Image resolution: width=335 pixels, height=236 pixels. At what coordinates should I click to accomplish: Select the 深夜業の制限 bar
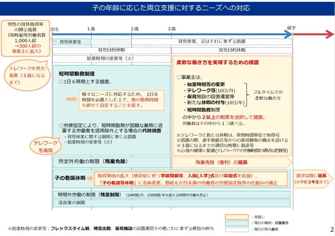click(171, 203)
